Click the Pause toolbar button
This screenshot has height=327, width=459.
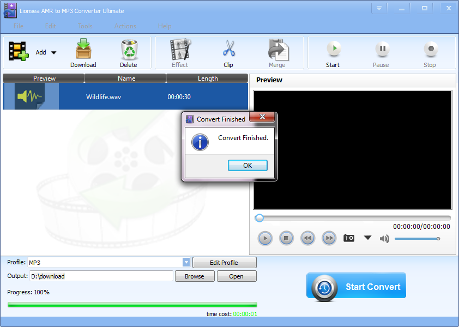click(382, 54)
